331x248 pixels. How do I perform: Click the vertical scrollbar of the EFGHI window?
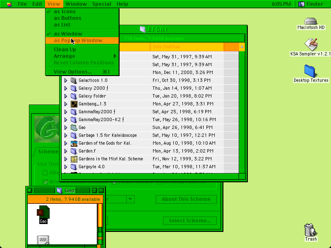point(242,112)
